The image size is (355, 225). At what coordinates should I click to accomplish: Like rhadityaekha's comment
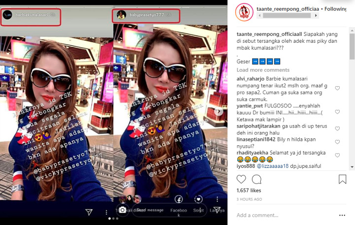(337, 155)
